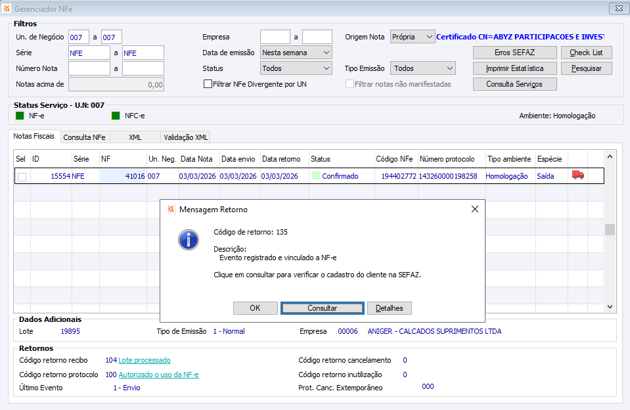Click the ID 15554 cell
The height and width of the screenshot is (410, 630).
tap(51, 176)
